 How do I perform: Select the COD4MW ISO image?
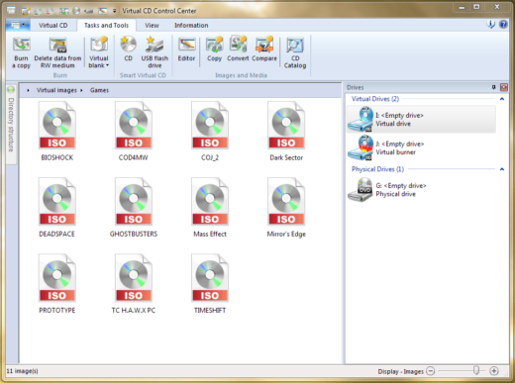[x=134, y=132]
